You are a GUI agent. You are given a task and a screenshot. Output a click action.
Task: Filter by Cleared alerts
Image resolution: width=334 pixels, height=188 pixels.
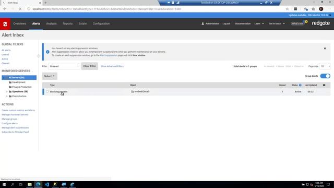tap(6, 63)
